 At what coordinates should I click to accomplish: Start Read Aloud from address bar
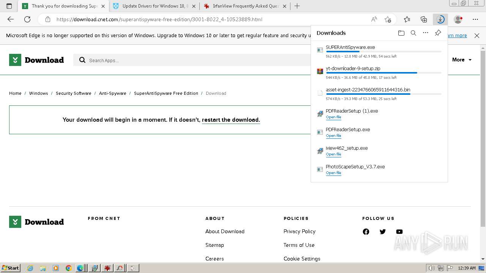point(374,19)
